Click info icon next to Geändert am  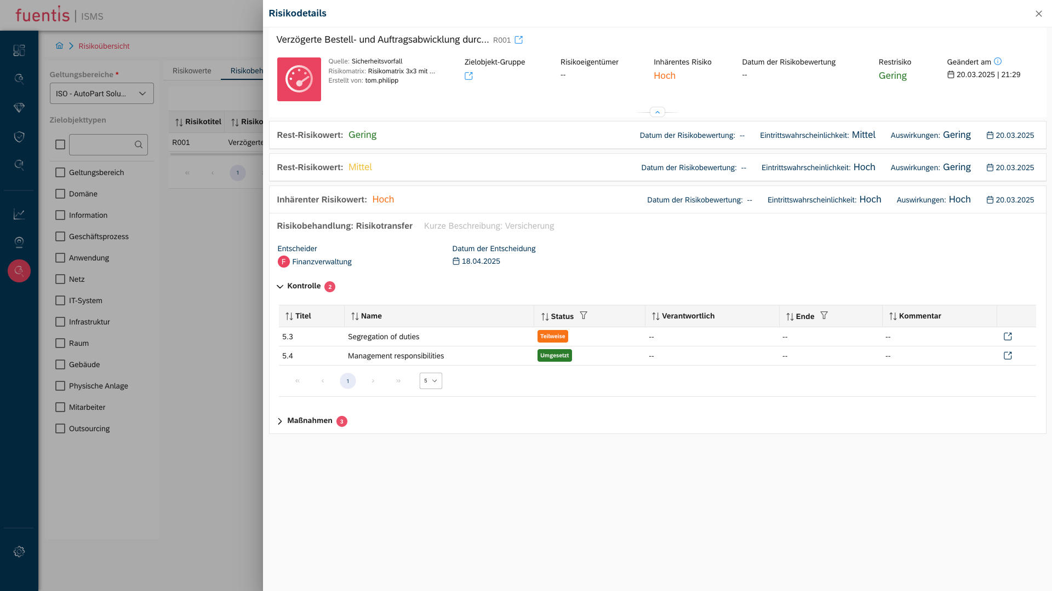pyautogui.click(x=998, y=62)
